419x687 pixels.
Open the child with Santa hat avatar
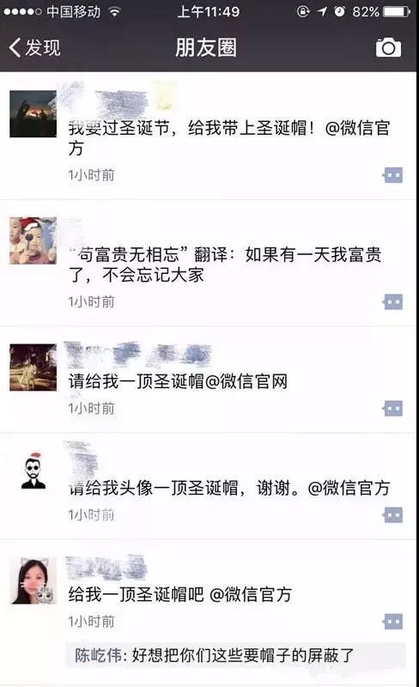point(33,240)
